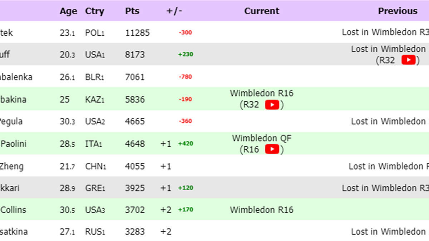This screenshot has width=429, height=241.
Task: Sort the table by the Age column
Action: 68,11
